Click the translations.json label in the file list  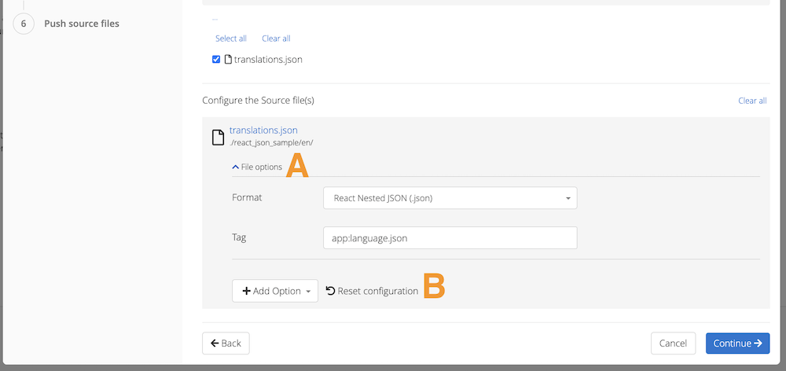point(268,59)
